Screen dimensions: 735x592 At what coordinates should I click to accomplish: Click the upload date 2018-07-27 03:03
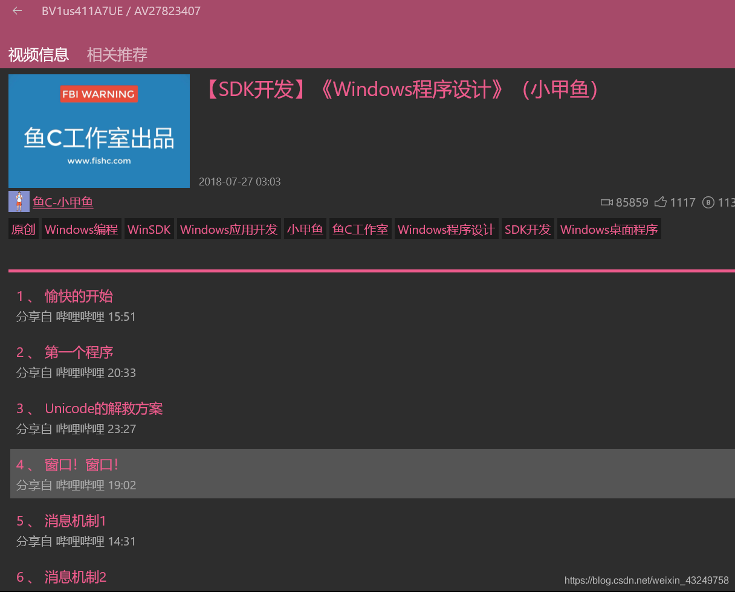pyautogui.click(x=240, y=181)
